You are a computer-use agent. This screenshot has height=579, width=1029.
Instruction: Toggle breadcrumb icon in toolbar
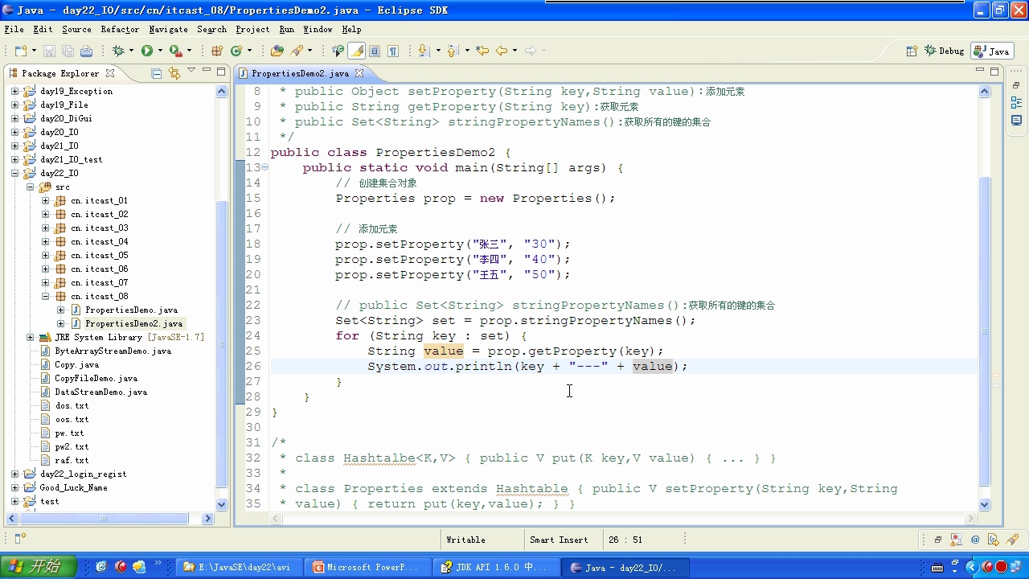pyautogui.click(x=338, y=51)
